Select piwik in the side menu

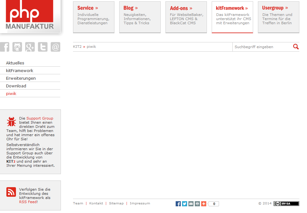(30, 93)
